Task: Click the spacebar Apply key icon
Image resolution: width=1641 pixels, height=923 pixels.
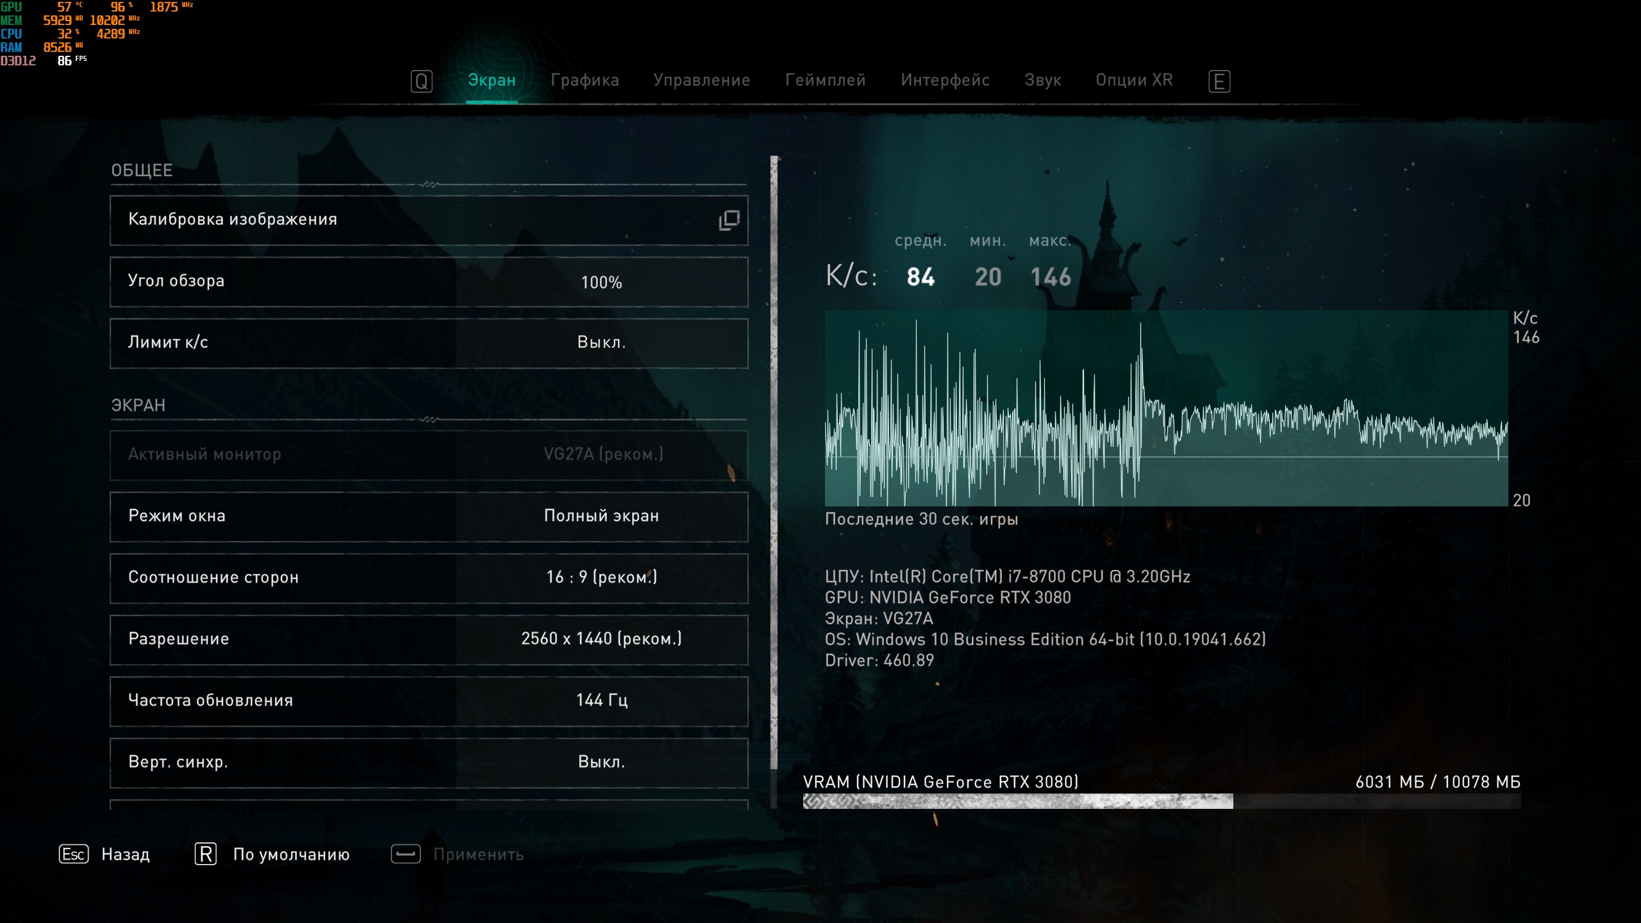Action: coord(406,854)
